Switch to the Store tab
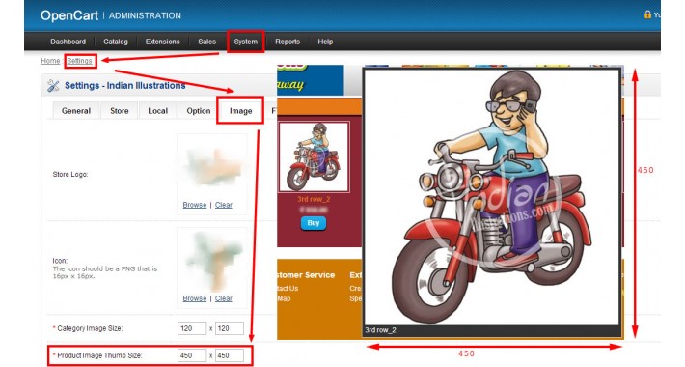Image resolution: width=685 pixels, height=367 pixels. click(120, 111)
